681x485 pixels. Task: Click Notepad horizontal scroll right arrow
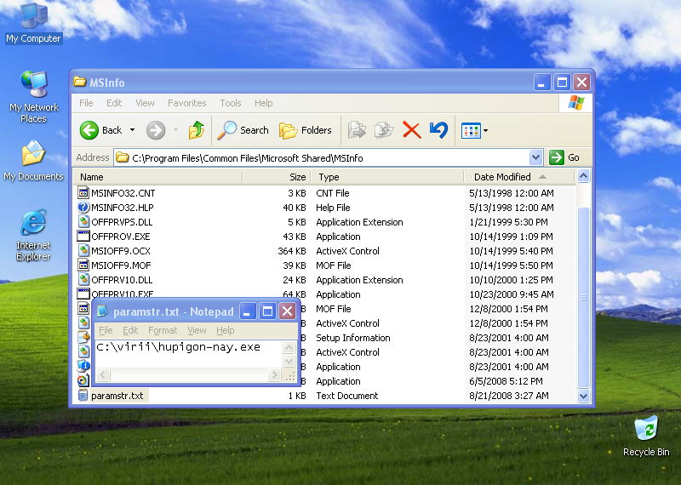point(274,374)
